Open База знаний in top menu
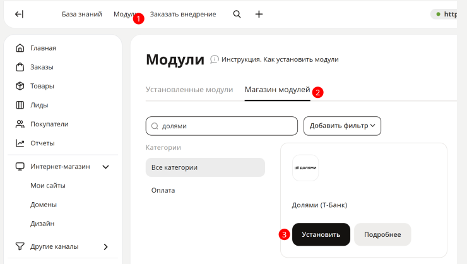 click(x=82, y=15)
